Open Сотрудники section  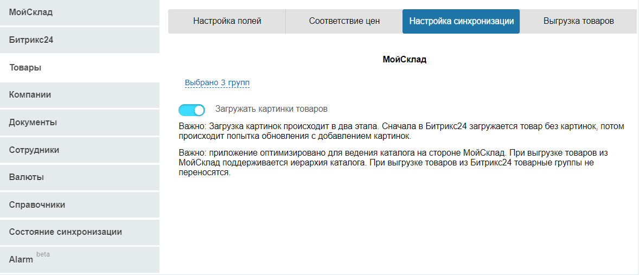coord(79,150)
